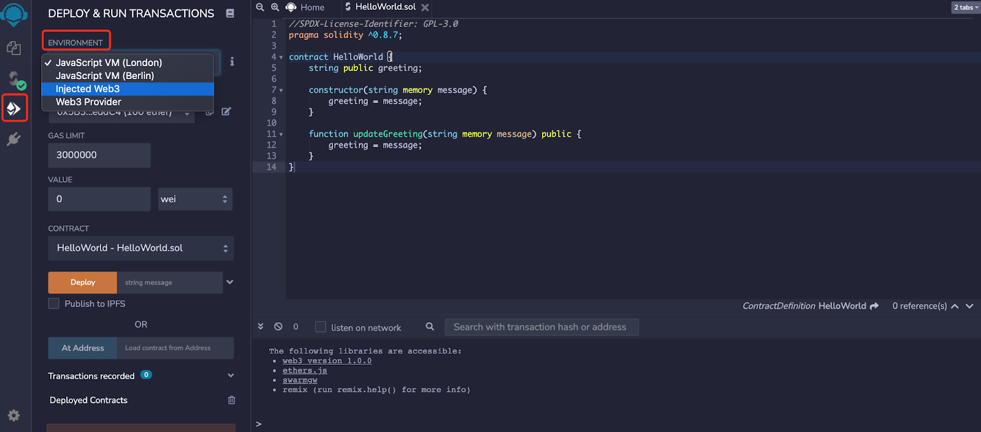Open the Settings gear icon
The height and width of the screenshot is (432, 981).
point(13,415)
